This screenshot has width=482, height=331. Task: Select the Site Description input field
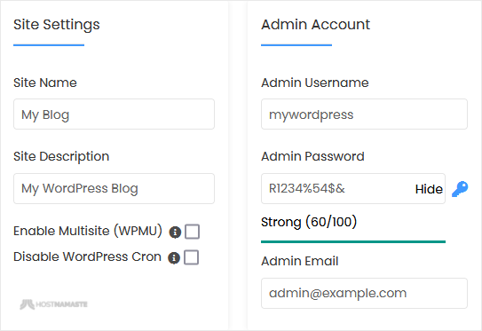[x=114, y=188]
